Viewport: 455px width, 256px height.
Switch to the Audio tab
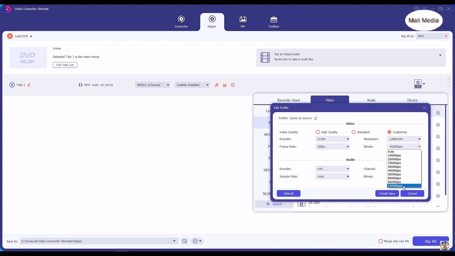371,100
